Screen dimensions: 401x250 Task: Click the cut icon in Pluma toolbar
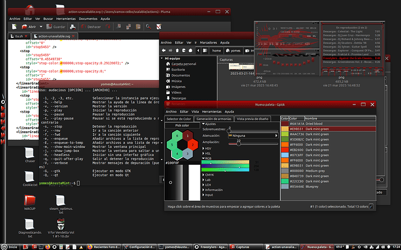point(119,27)
